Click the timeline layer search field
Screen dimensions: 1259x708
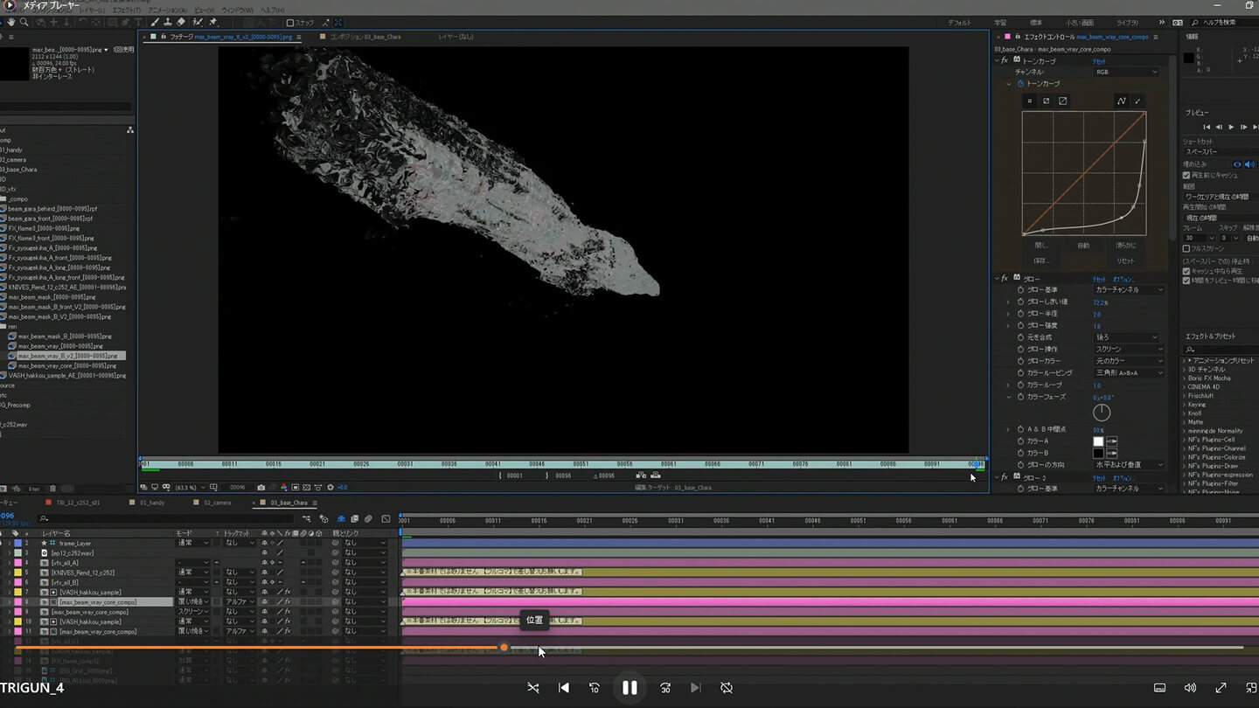[x=166, y=519]
